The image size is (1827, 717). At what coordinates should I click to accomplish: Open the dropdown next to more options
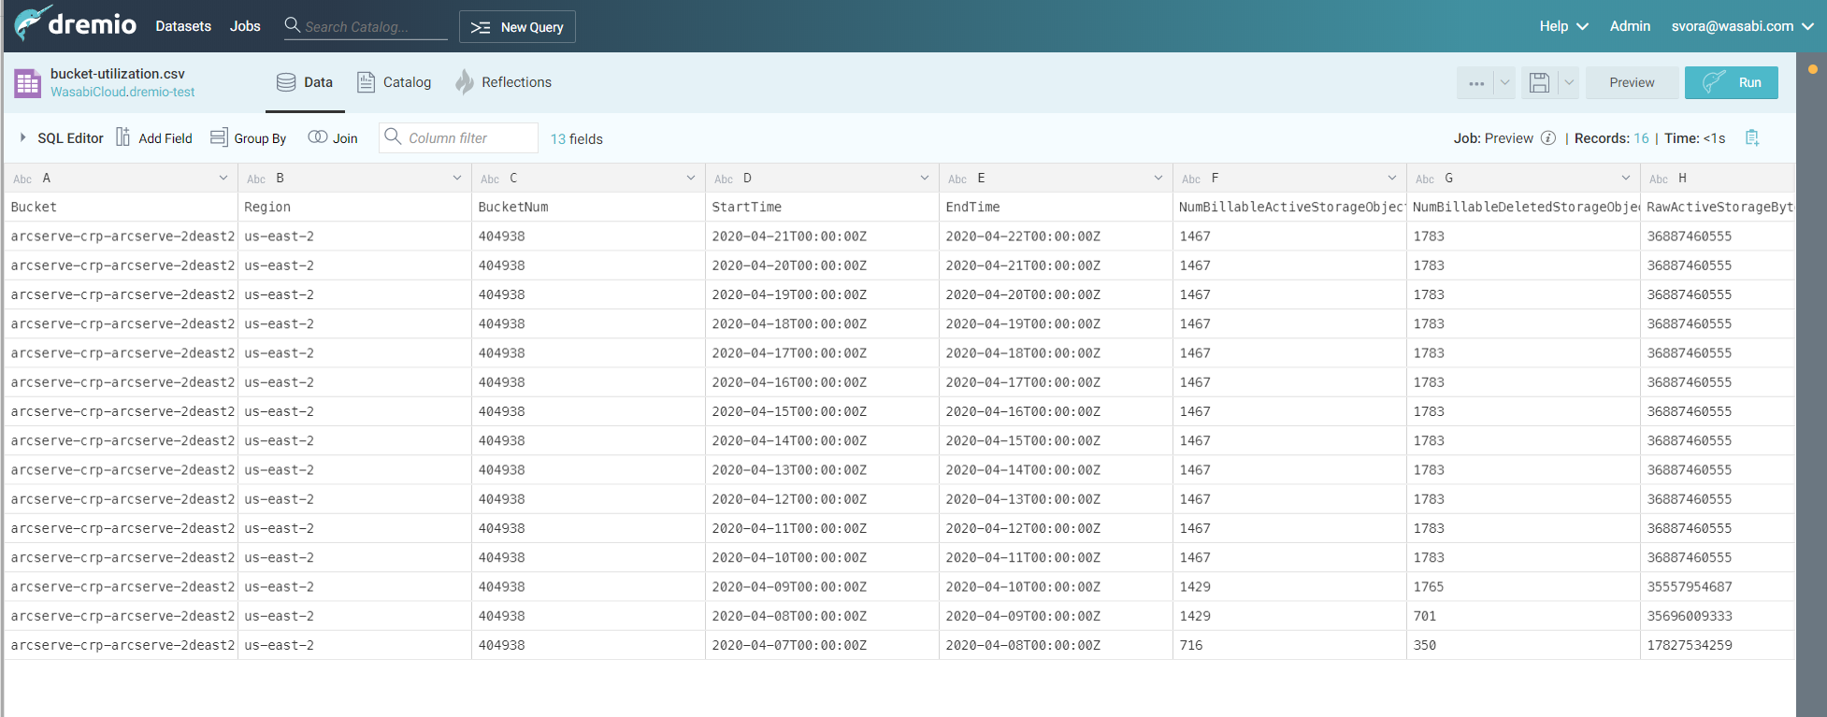pos(1504,82)
